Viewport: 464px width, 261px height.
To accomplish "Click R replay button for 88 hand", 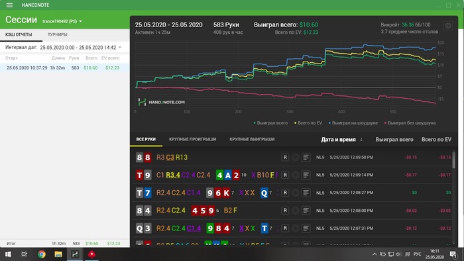I will (x=285, y=157).
